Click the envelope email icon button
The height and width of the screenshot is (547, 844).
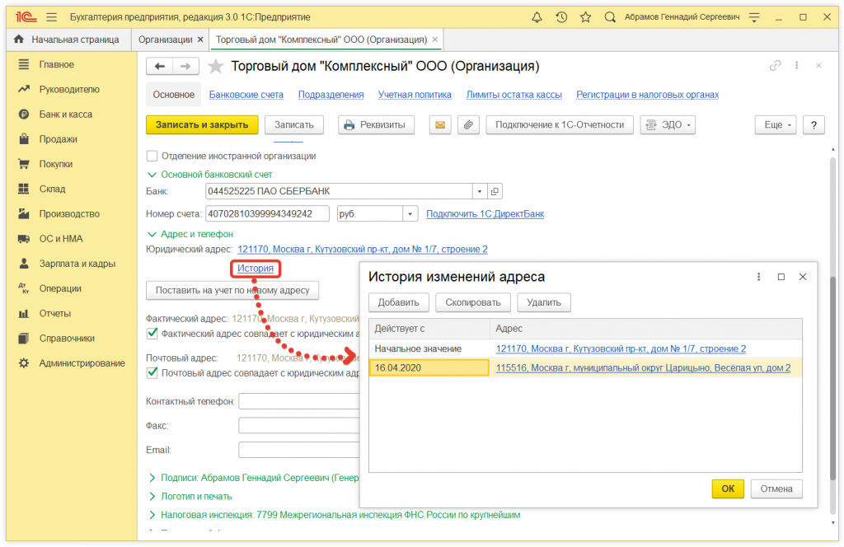tap(440, 125)
